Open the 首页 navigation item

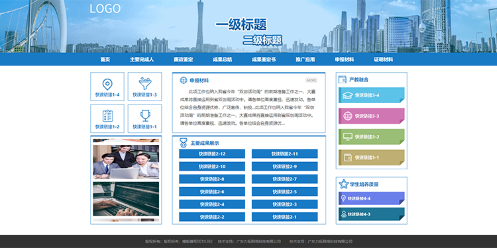[105, 60]
